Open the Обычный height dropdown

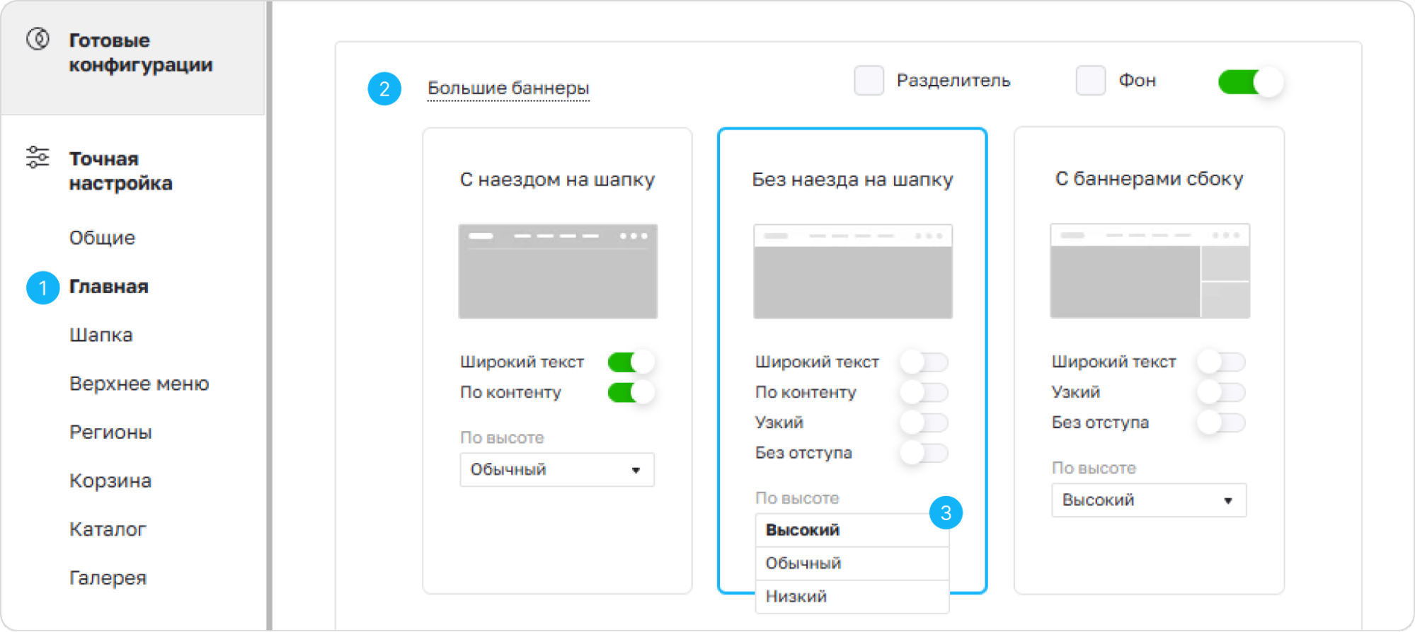557,470
